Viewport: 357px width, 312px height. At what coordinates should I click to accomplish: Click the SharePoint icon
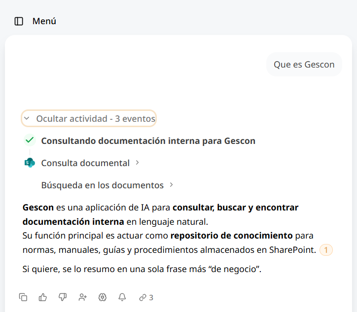coord(30,163)
